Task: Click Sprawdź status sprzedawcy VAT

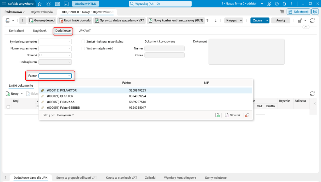Action: click(x=119, y=20)
